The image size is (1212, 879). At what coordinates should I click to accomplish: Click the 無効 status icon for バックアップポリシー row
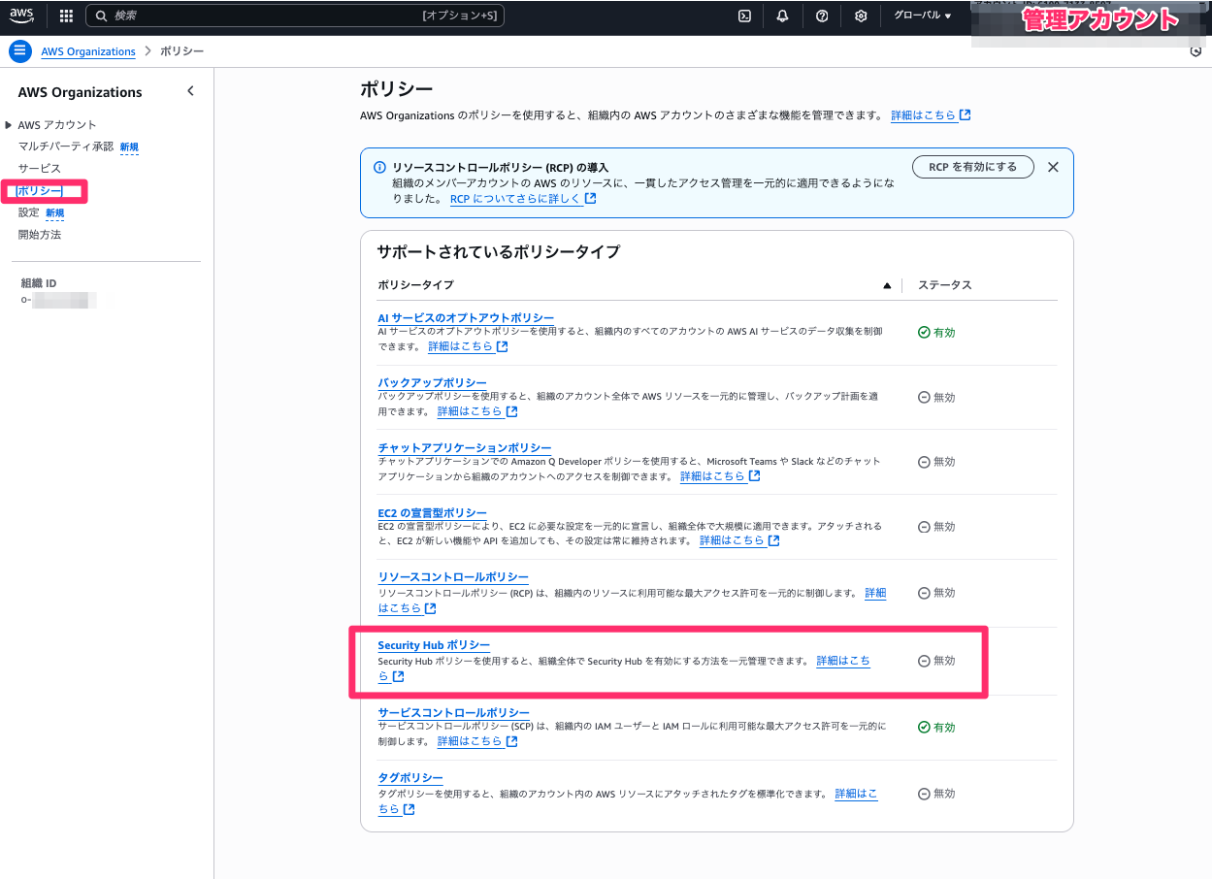point(924,397)
